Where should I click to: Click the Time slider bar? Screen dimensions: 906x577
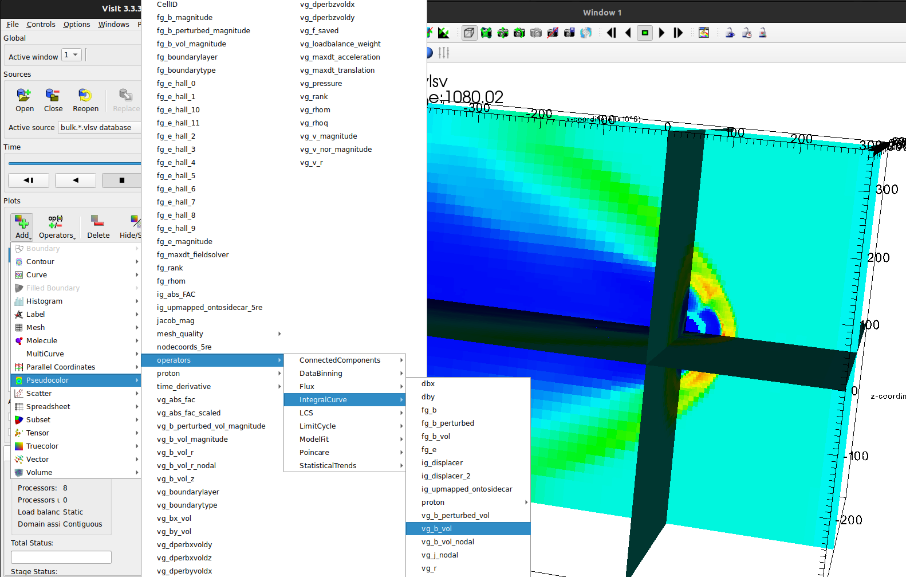click(x=74, y=163)
